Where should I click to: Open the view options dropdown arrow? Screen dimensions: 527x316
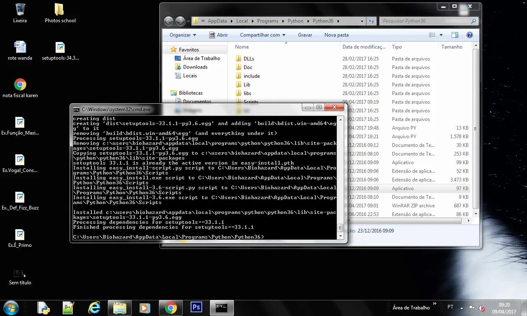click(441, 35)
